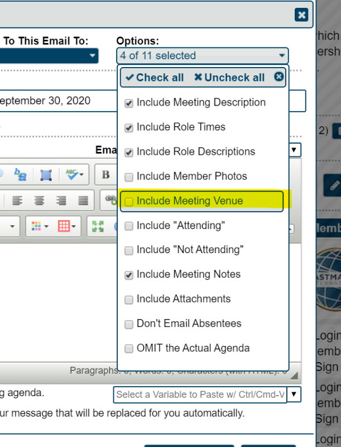This screenshot has width=341, height=447.
Task: Click the spell check ABC icon
Action: pyautogui.click(x=74, y=175)
